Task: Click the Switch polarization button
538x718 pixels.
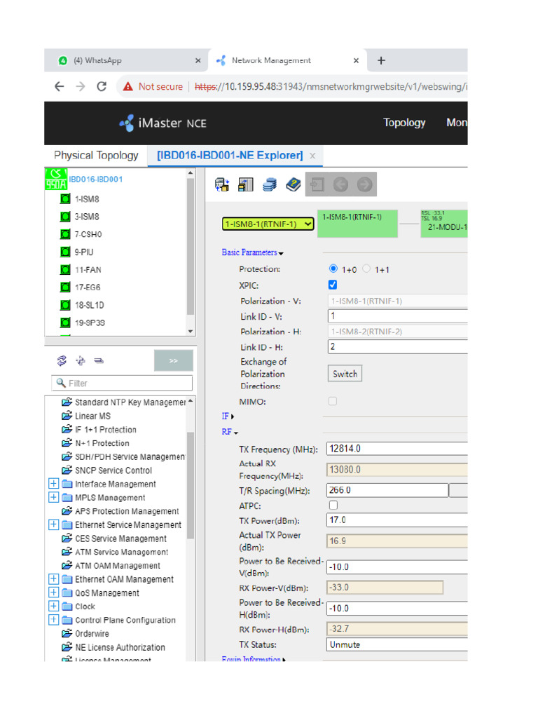Action: [x=345, y=374]
